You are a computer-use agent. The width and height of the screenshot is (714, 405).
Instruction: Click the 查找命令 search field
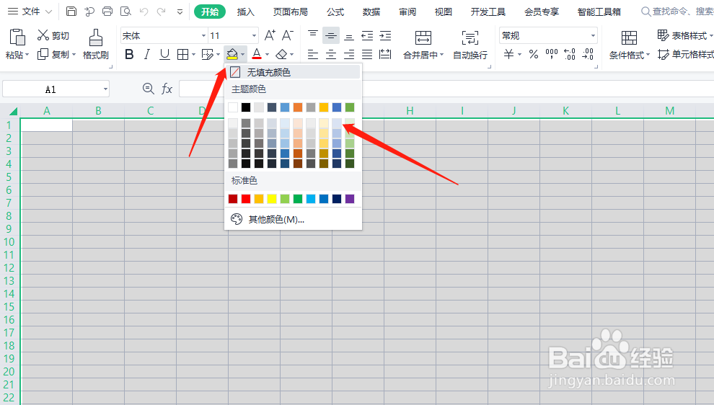tap(677, 12)
